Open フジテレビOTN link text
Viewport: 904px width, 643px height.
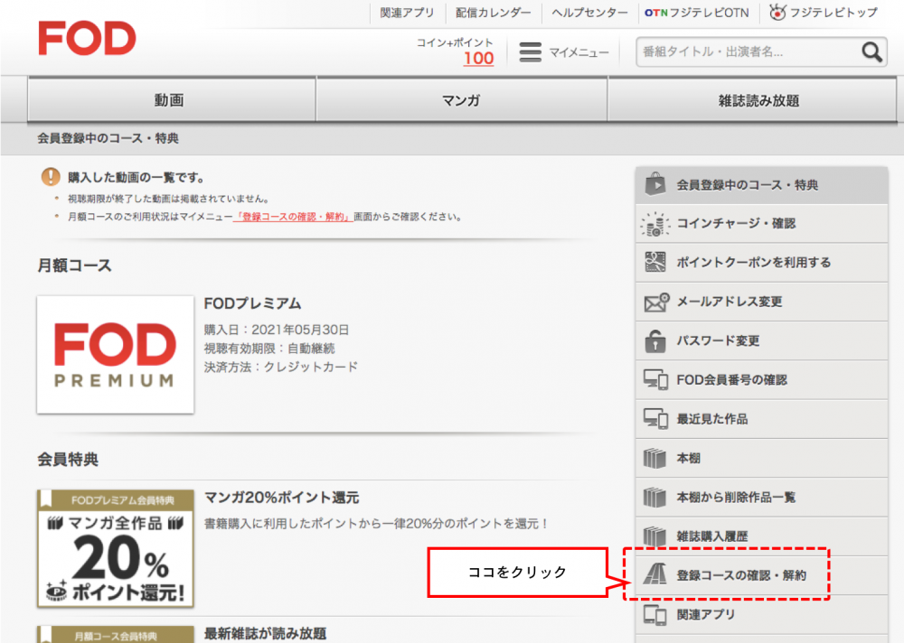point(709,13)
